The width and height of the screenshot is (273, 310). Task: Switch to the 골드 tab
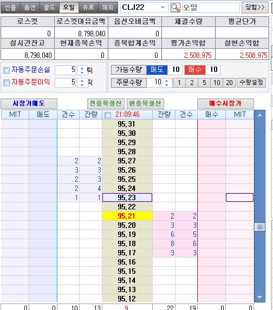pyautogui.click(x=49, y=8)
